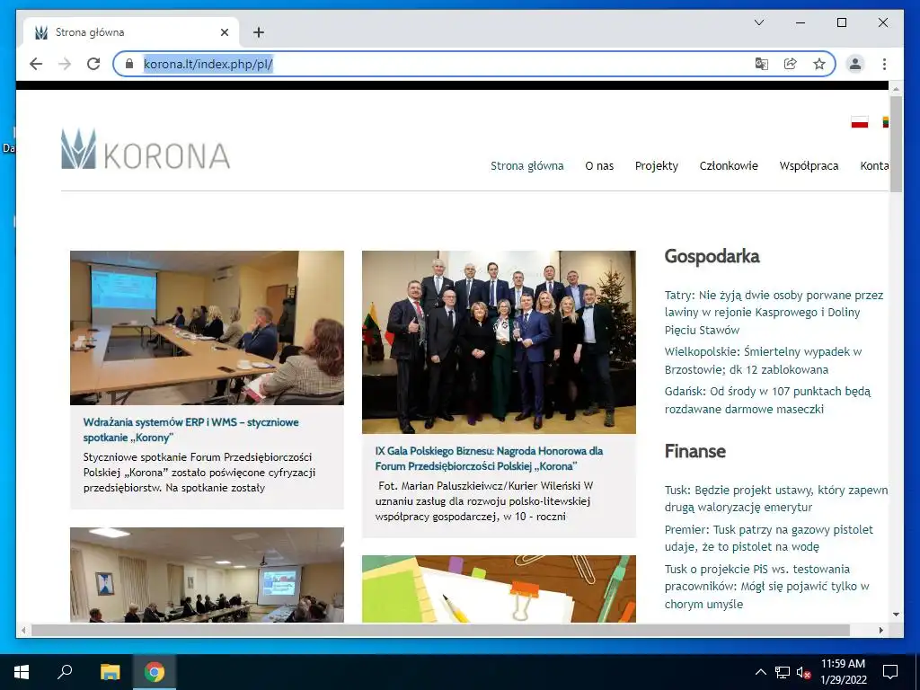920x690 pixels.
Task: Open the Google Translate icon in address bar
Action: (x=762, y=64)
